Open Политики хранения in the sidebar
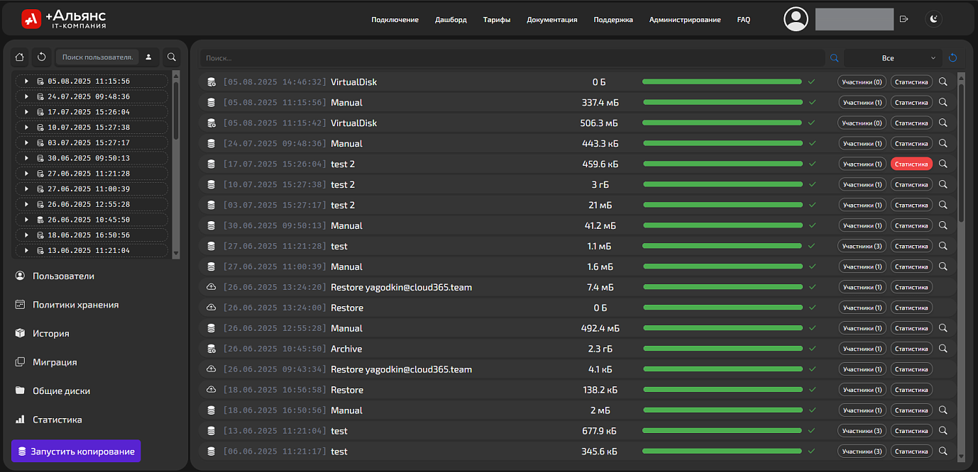The height and width of the screenshot is (472, 978). (x=75, y=305)
